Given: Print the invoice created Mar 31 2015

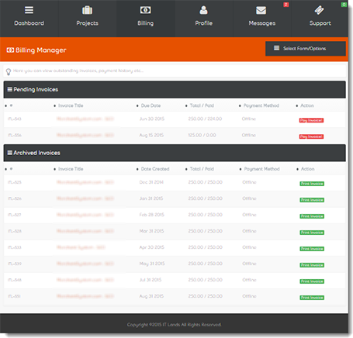Looking at the screenshot, I should 312,233.
